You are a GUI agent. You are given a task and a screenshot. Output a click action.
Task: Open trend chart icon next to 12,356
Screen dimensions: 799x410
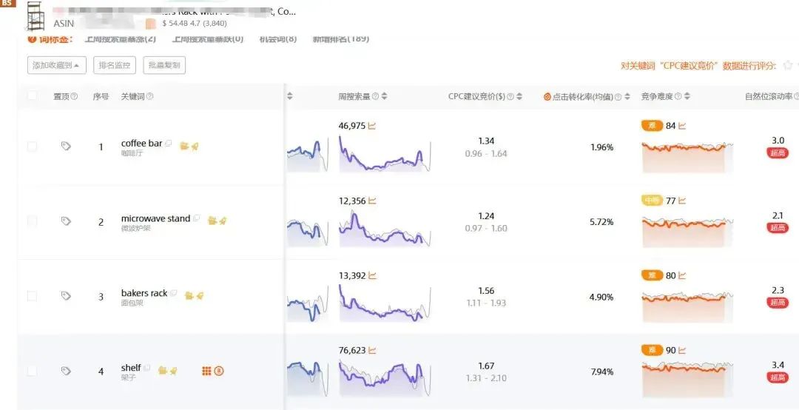[372, 201]
